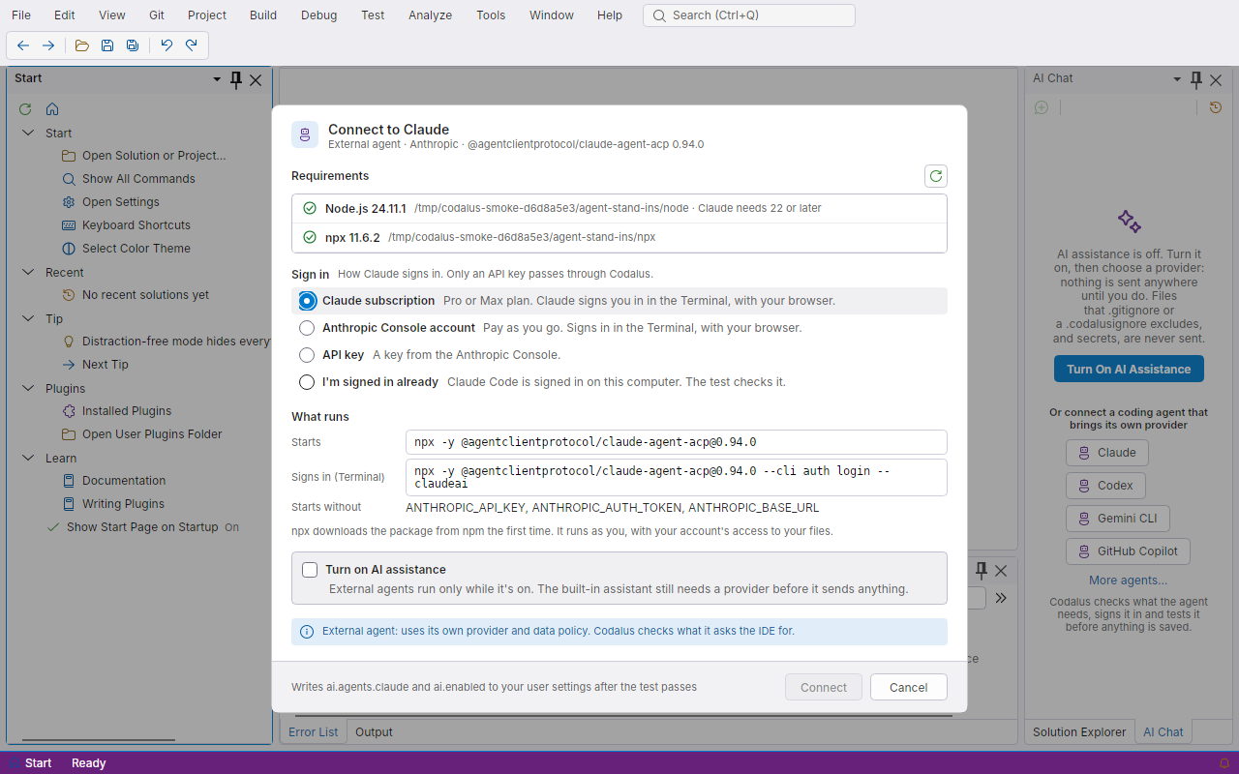Switch to the Solution Explorer tab
Image resolution: width=1239 pixels, height=774 pixels.
point(1079,731)
